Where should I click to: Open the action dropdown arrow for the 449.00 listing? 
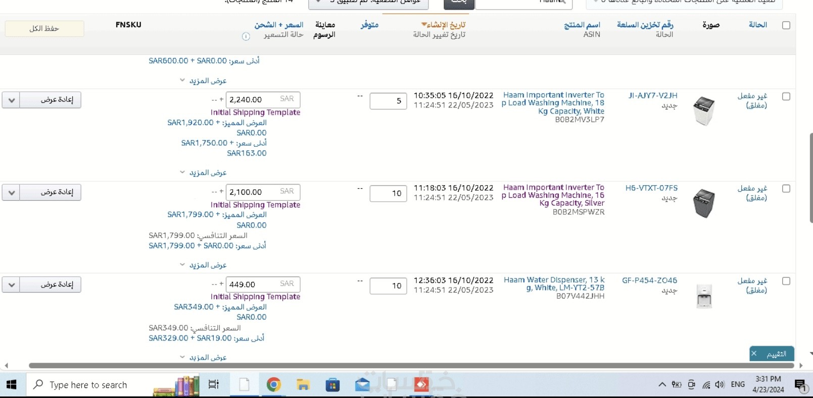pyautogui.click(x=11, y=285)
